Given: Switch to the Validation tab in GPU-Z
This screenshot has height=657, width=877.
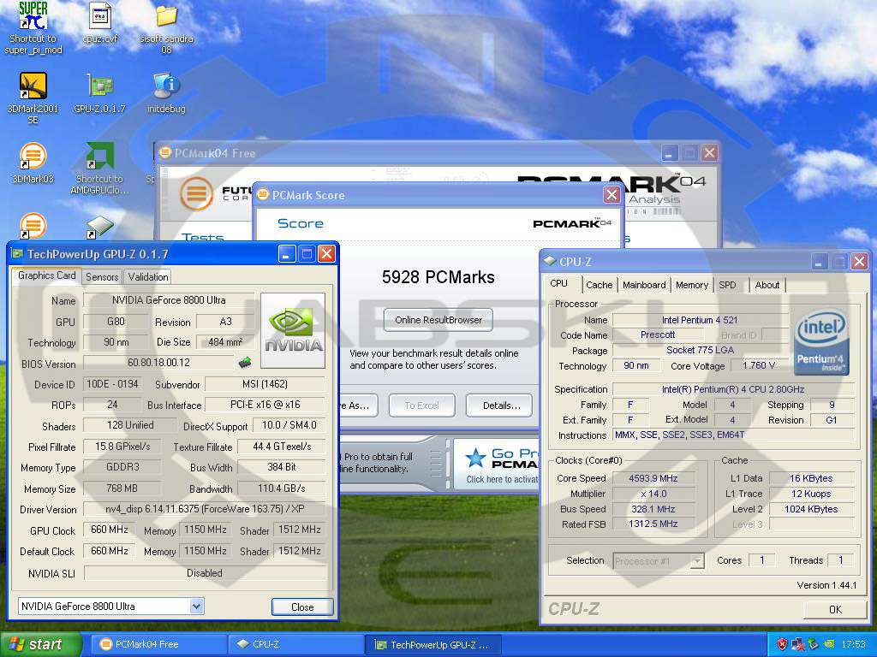Looking at the screenshot, I should (147, 276).
